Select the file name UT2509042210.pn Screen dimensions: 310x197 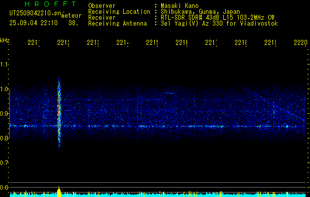[x=35, y=13]
